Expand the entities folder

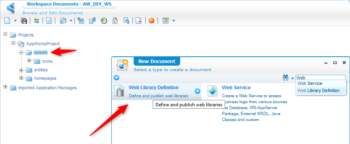click(x=21, y=70)
